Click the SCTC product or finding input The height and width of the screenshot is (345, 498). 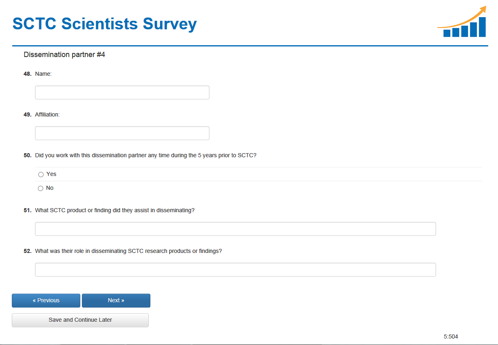pos(235,229)
